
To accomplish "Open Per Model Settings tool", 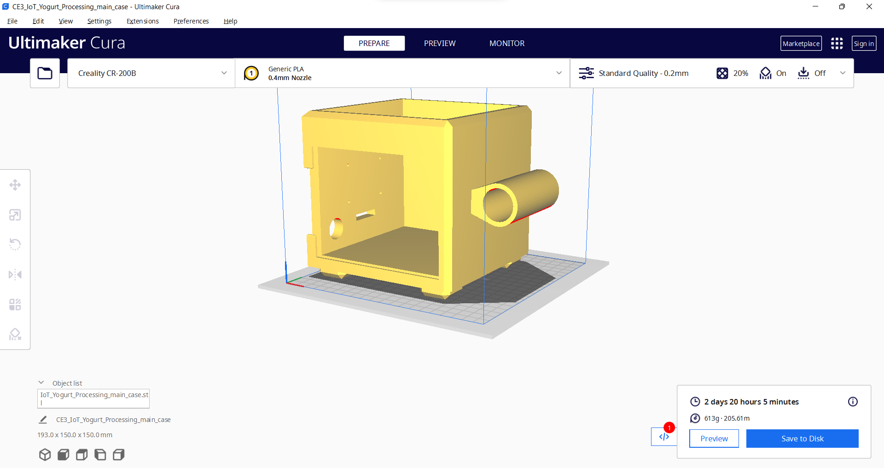I will tap(15, 304).
